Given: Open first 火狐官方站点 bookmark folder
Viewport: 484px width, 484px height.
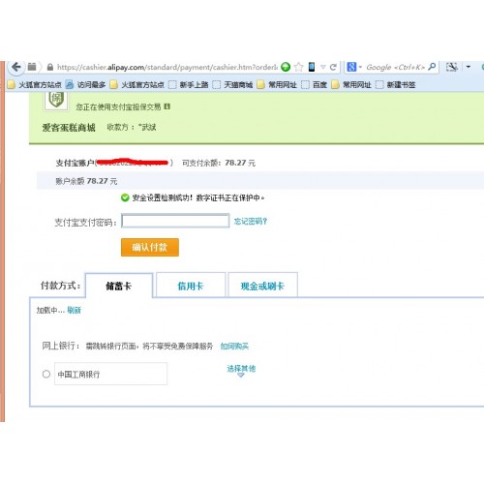Looking at the screenshot, I should tap(34, 85).
